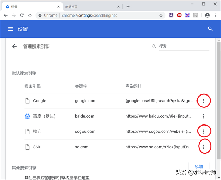The width and height of the screenshot is (221, 180).
Task: Click the browser forward arrow
Action: coord(14,15)
